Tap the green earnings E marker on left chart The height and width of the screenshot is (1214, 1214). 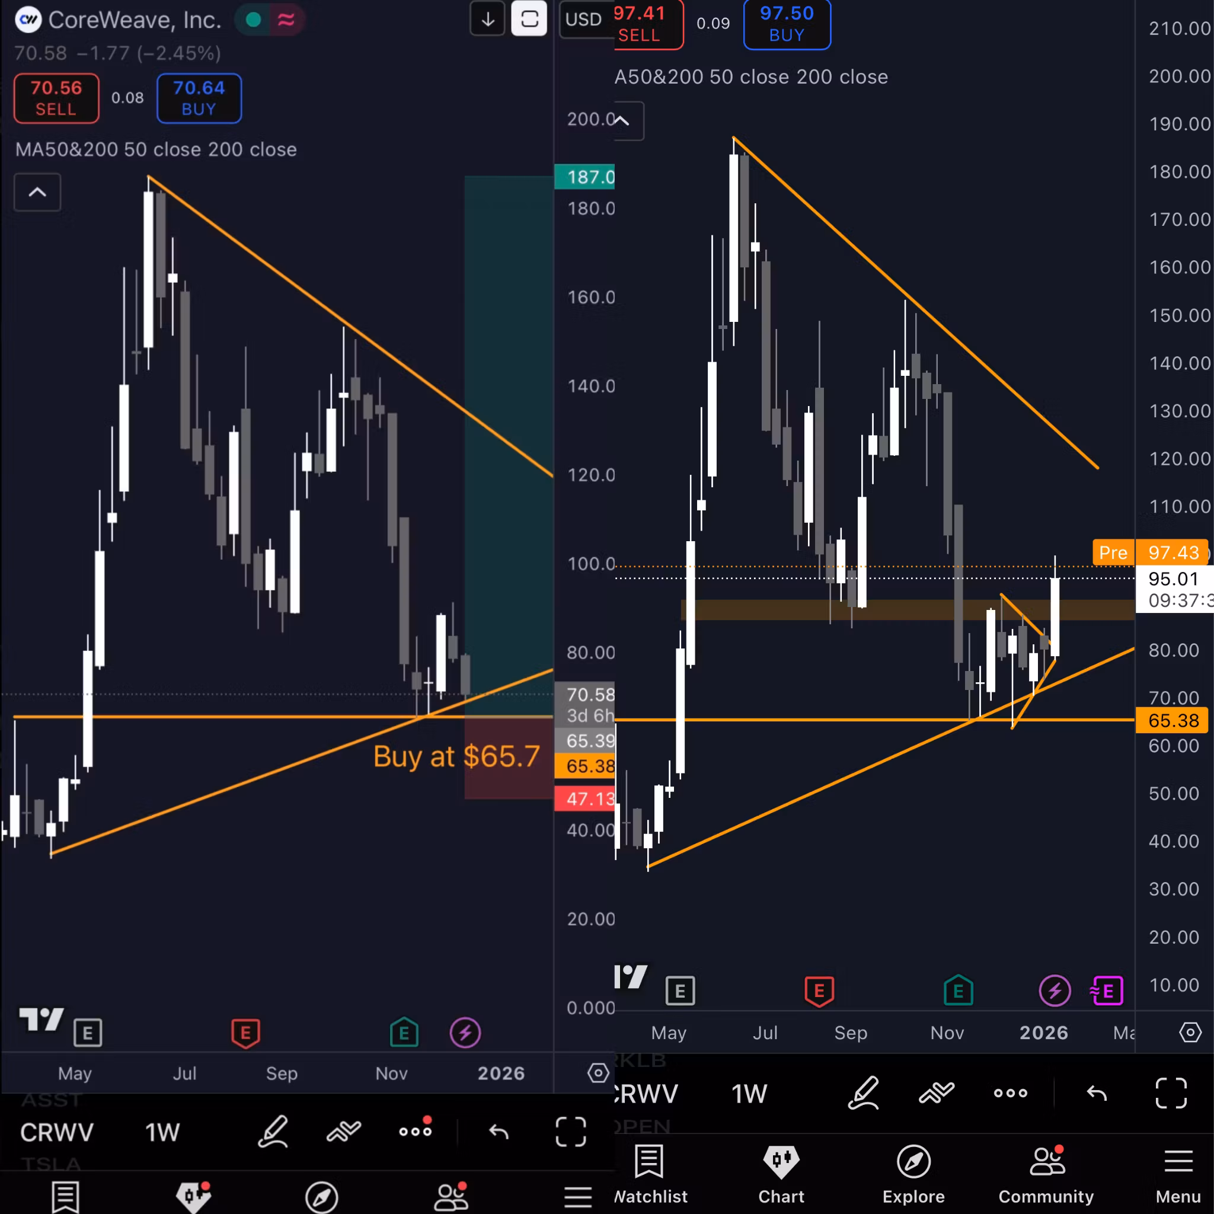(x=404, y=1033)
